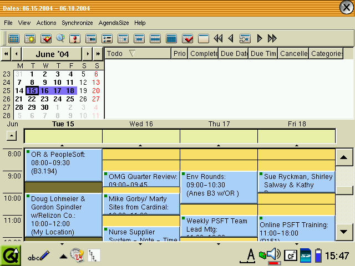Screen dimensions: 355x266
Task: Go to previous month in mini calendar
Action: 16,54
